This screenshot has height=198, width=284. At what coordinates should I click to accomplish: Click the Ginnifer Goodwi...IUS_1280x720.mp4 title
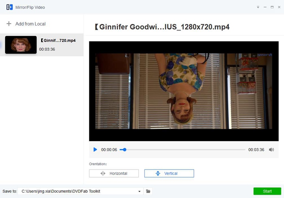pyautogui.click(x=162, y=27)
